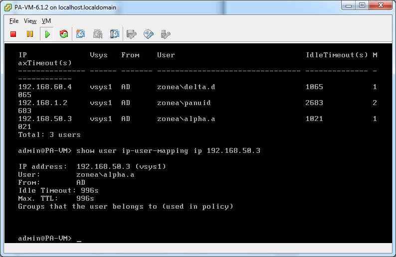The width and height of the screenshot is (396, 257).
Task: Click the 'Max. TTL: 996s' line
Action: (x=56, y=199)
